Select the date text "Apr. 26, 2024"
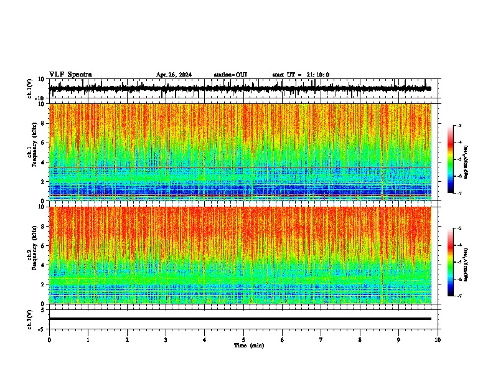493x381 pixels. pyautogui.click(x=174, y=75)
